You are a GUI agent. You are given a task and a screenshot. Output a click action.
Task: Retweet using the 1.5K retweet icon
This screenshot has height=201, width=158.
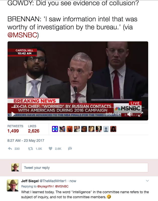35,149
